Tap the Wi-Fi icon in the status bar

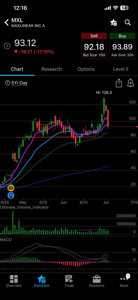pyautogui.click(x=115, y=8)
